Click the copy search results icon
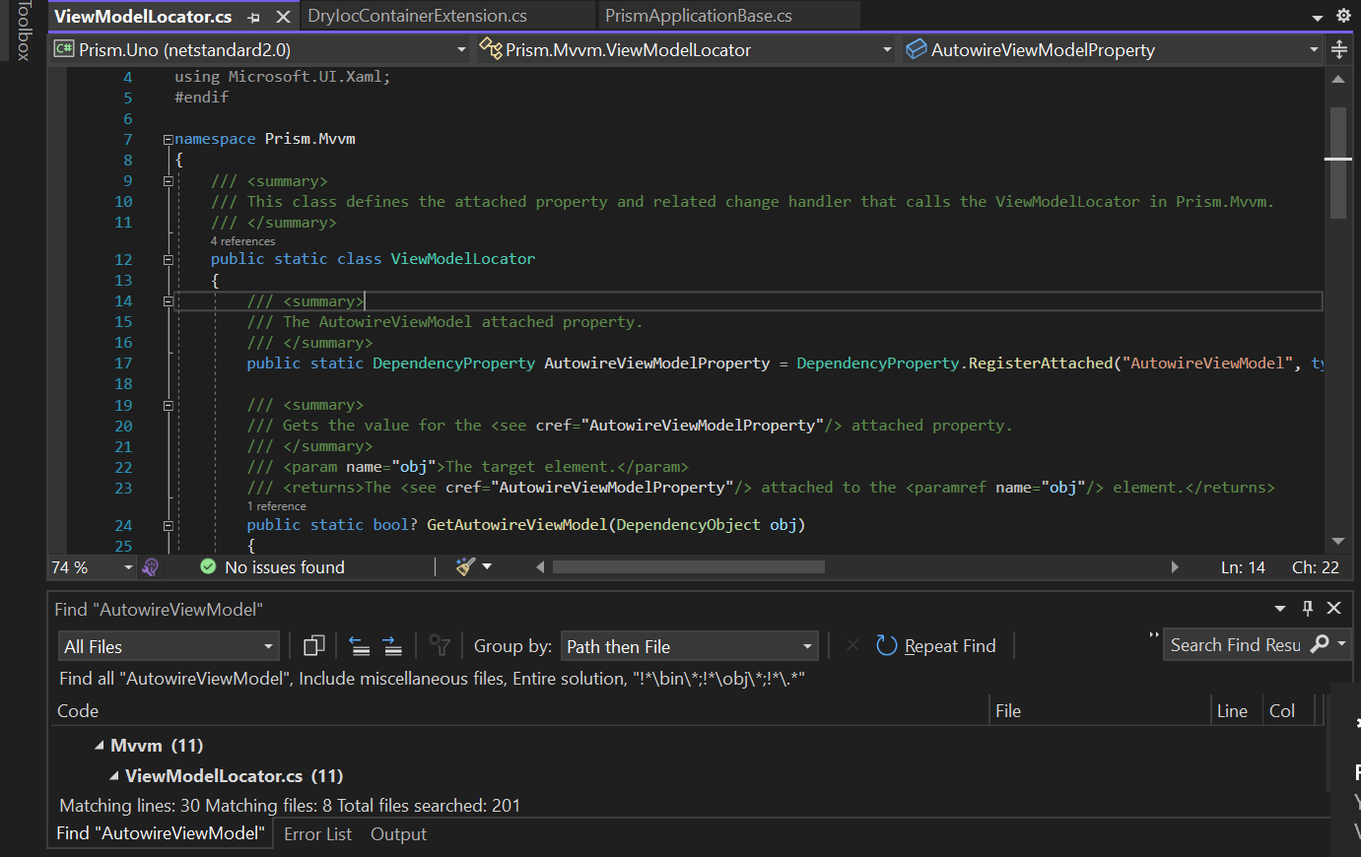 point(313,645)
